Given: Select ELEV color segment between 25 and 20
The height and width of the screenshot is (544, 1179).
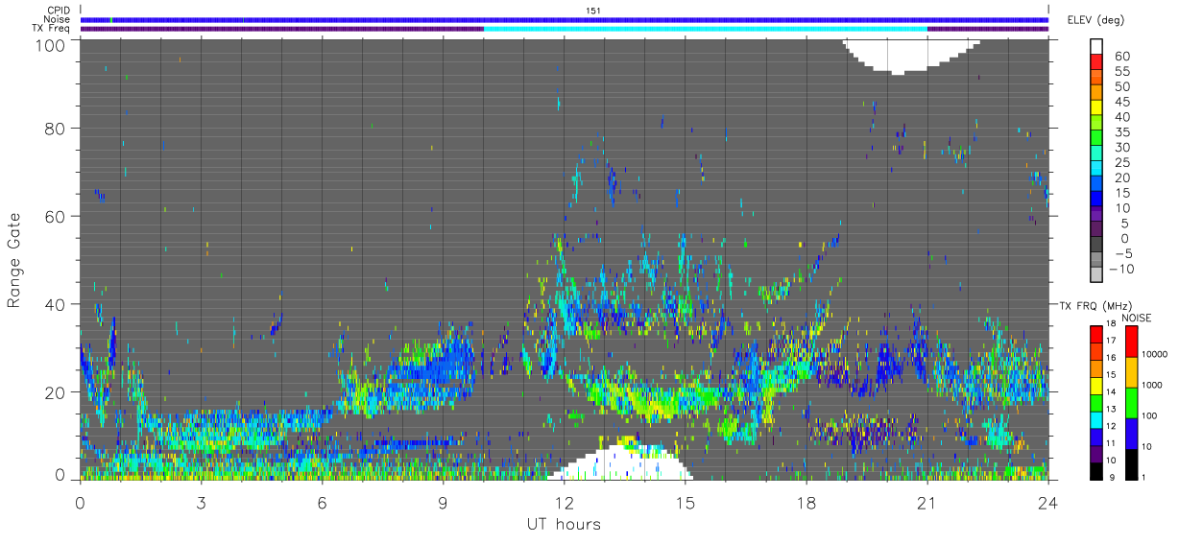Looking at the screenshot, I should tap(1096, 169).
